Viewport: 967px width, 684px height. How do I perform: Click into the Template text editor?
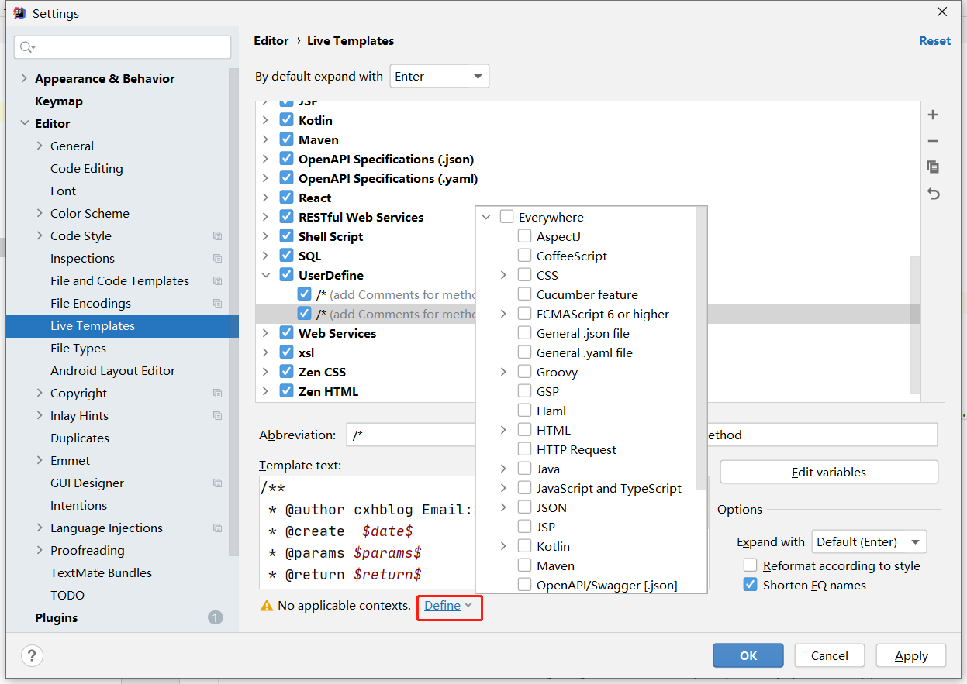point(367,533)
